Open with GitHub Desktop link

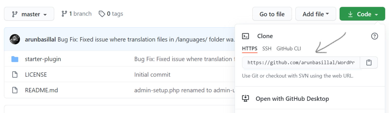pos(292,99)
